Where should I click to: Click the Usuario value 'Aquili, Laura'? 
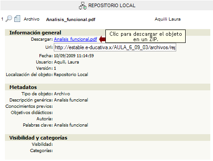pos(66,62)
